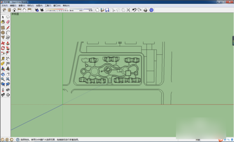
Task: Click the Paste icon
Action: (x=123, y=10)
